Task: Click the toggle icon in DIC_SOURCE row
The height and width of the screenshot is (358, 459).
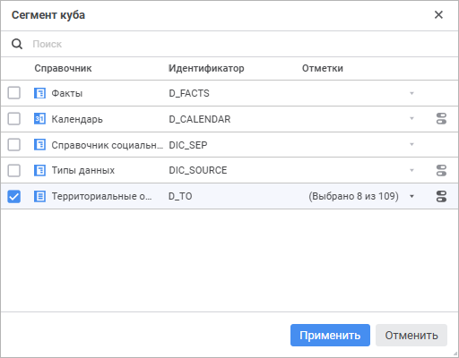Action: click(x=441, y=170)
